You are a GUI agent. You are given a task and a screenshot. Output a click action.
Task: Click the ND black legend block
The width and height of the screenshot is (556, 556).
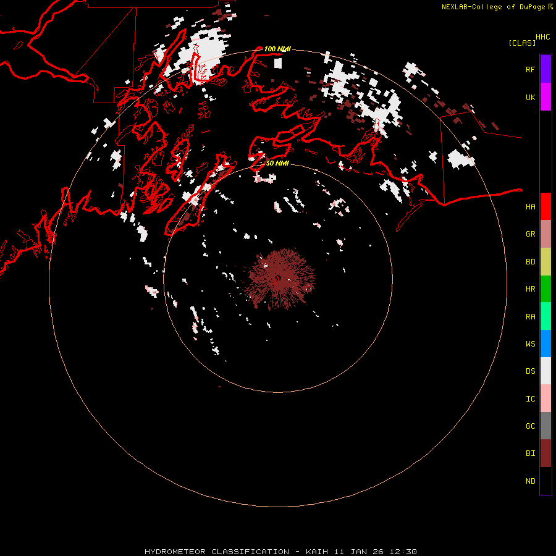pos(545,481)
